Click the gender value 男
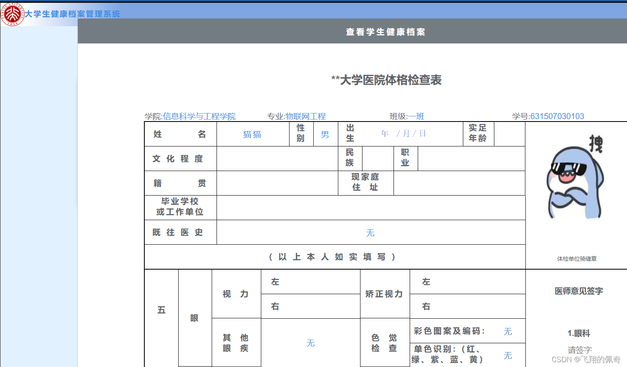The image size is (627, 367). point(325,134)
